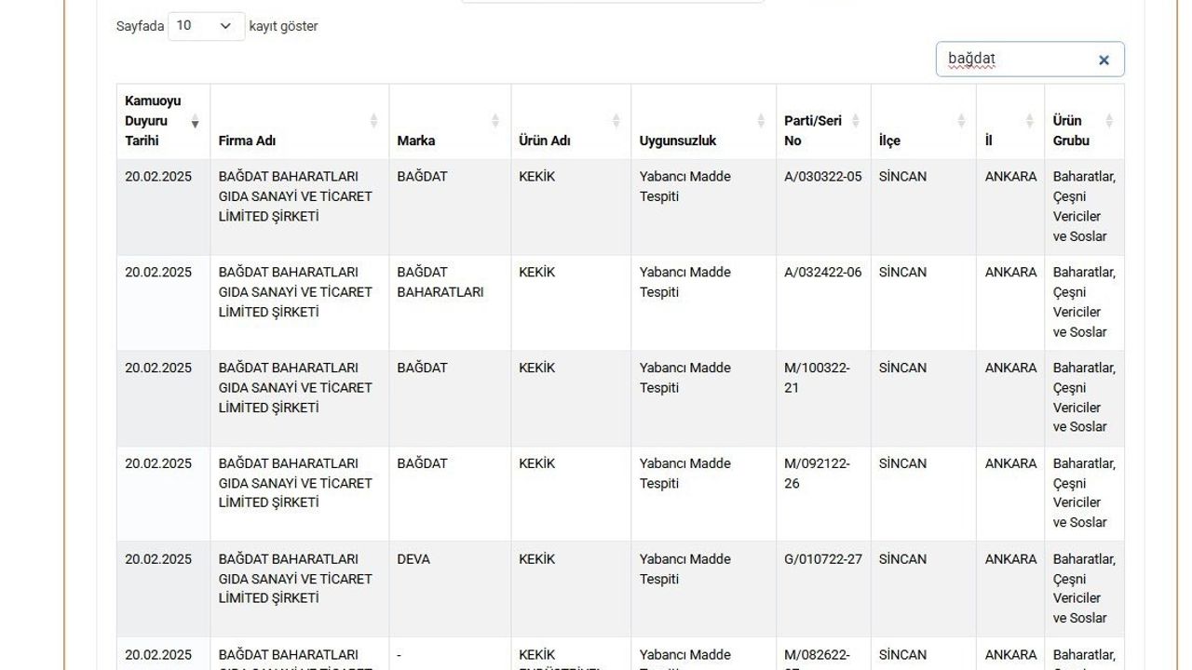The height and width of the screenshot is (670, 1192).
Task: Sort table by Ürün Grubu arrows
Action: (x=1109, y=121)
